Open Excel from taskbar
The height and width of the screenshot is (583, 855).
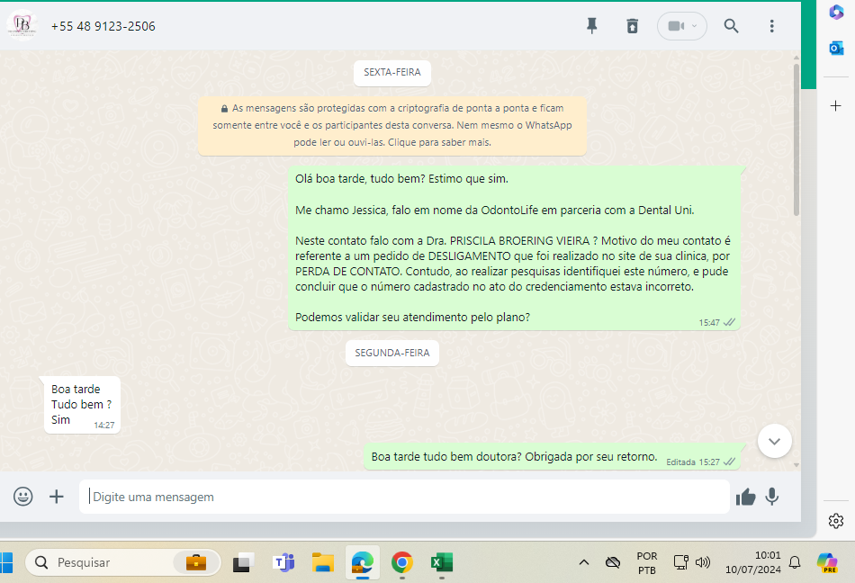[442, 562]
